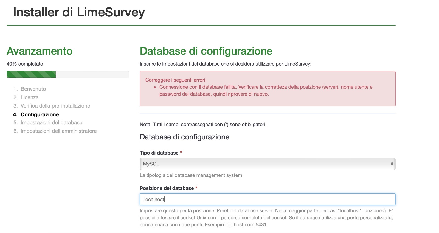Open the Tipo di database dropdown
Screen dimensions: 439x233
267,164
